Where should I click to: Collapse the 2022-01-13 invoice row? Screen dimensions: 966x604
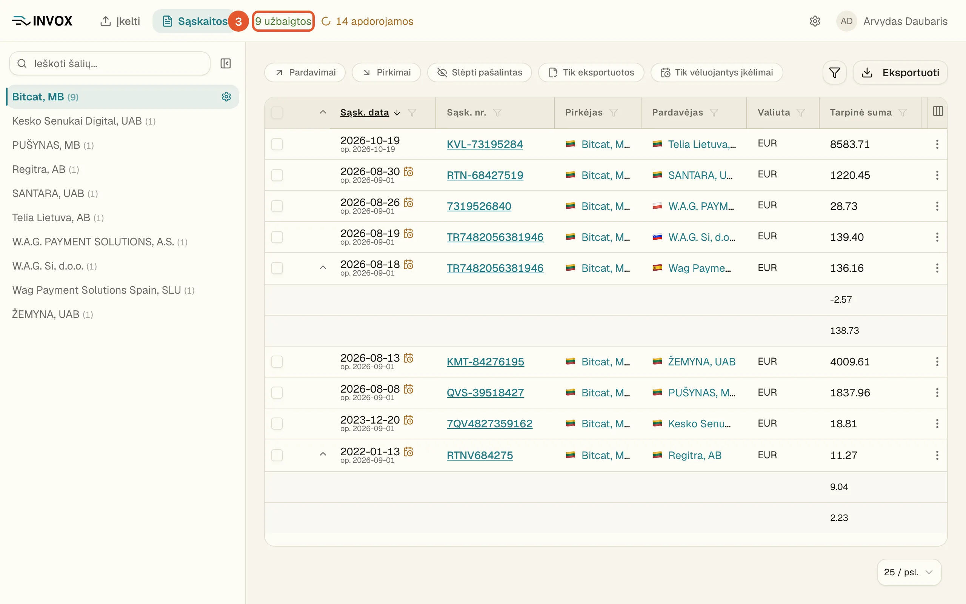coord(323,454)
